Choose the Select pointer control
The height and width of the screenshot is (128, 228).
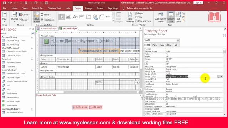tap(62, 17)
